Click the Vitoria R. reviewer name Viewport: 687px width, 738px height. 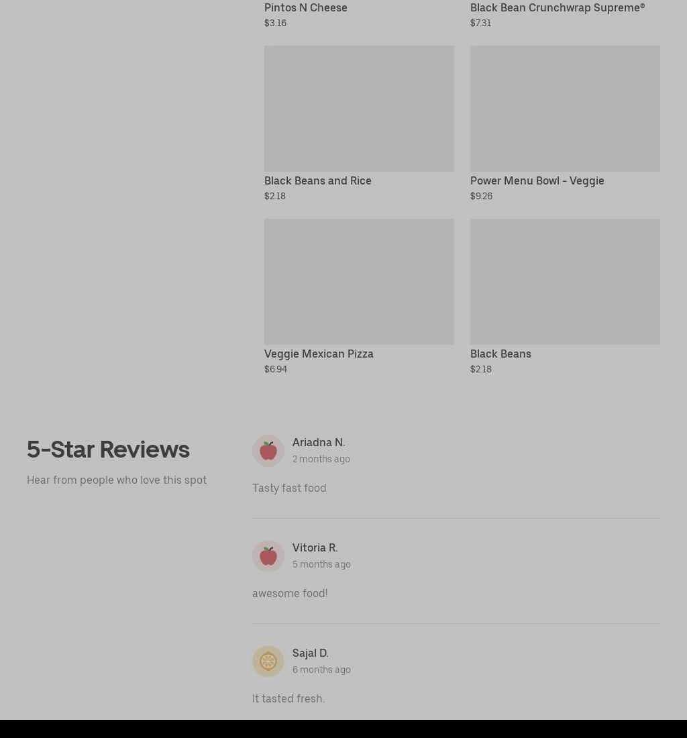(315, 548)
